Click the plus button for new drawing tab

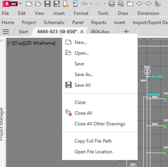click(126, 31)
